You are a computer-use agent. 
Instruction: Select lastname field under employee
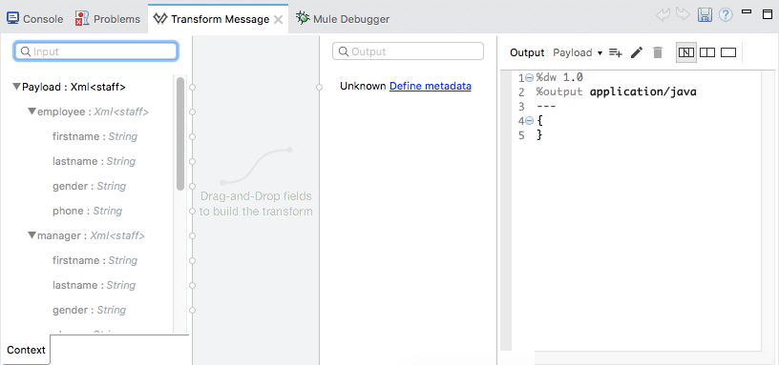pos(94,161)
